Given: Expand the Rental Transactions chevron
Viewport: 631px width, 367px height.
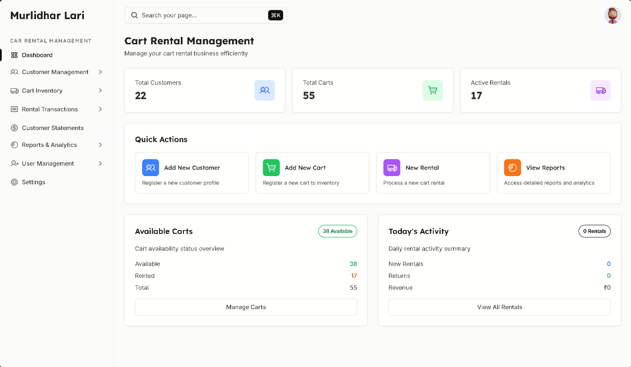Looking at the screenshot, I should tap(100, 110).
